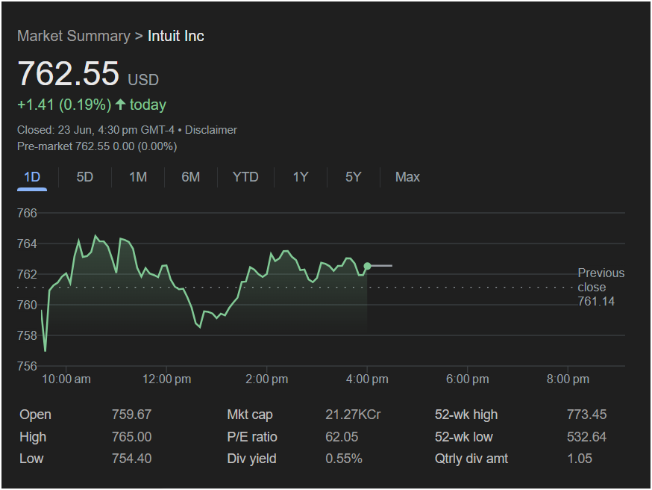This screenshot has width=652, height=490.
Task: Click the 52-wk low value 532.64
Action: click(x=586, y=437)
